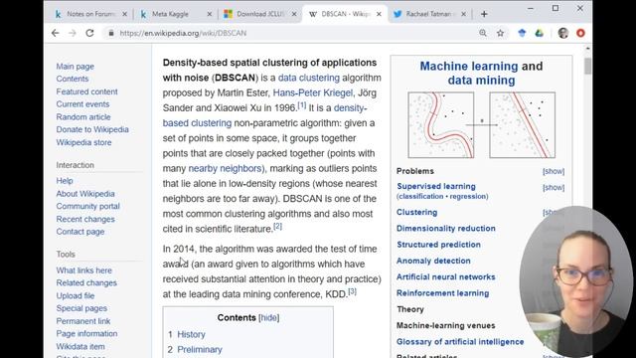Click the red circular extension icon
The width and height of the screenshot is (636, 358).
coord(580,33)
